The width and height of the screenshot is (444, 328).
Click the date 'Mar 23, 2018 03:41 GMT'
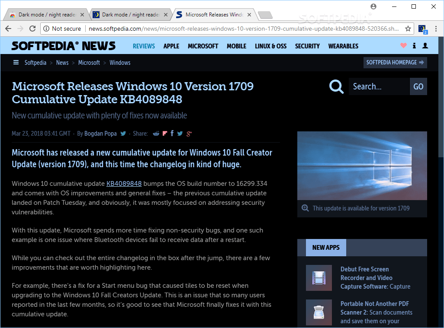pyautogui.click(x=41, y=134)
